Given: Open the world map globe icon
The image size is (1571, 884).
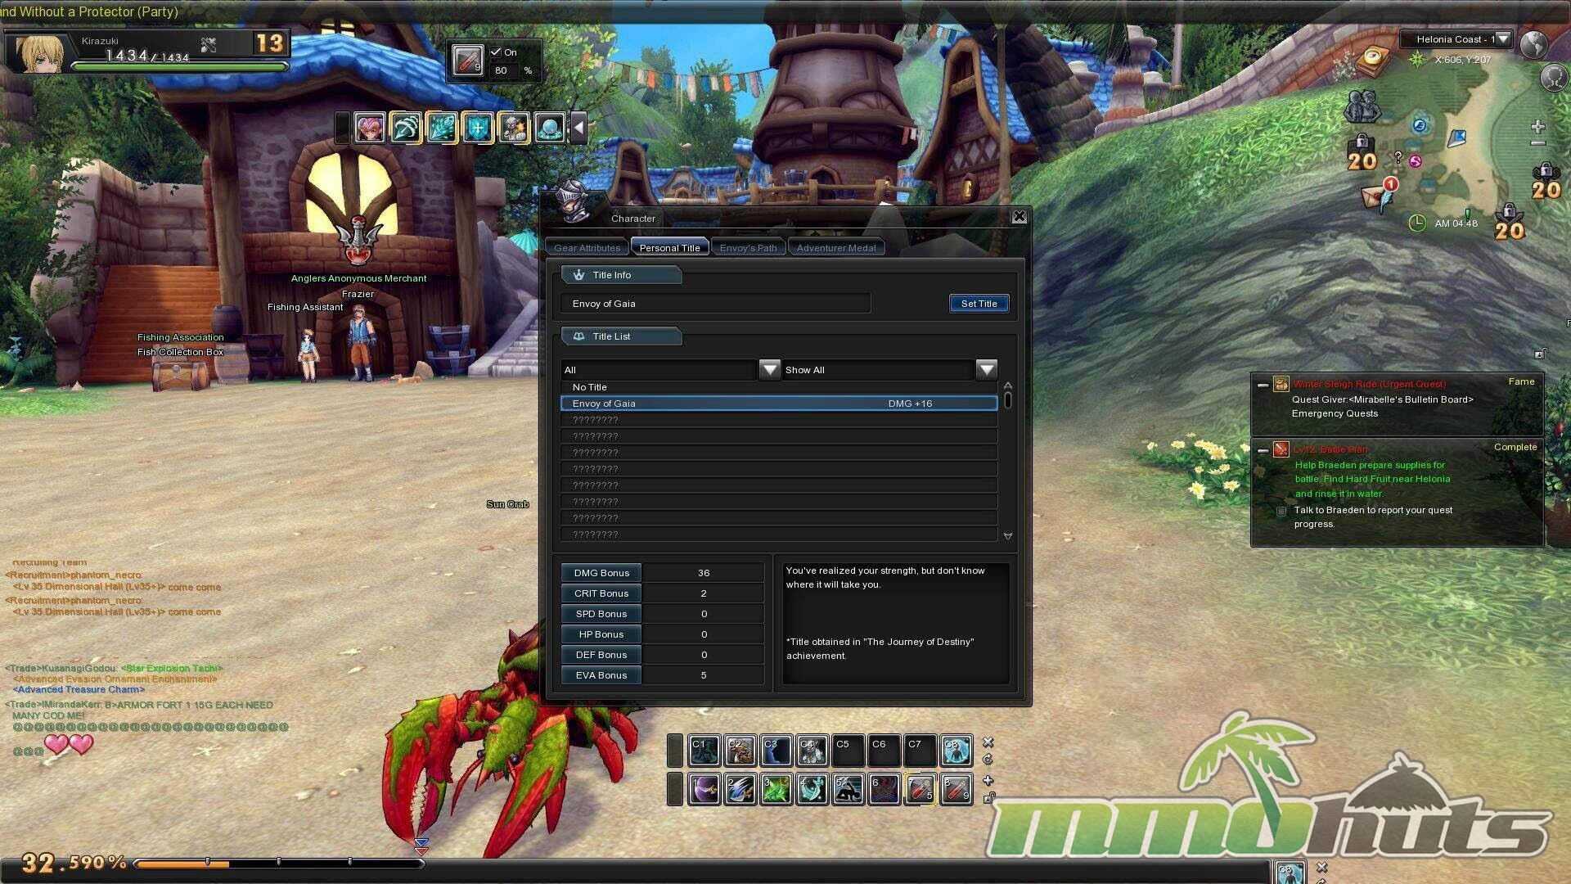Looking at the screenshot, I should click(x=1533, y=43).
